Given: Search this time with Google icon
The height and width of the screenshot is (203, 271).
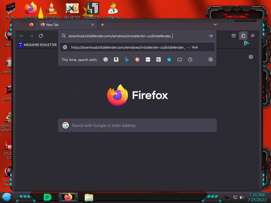Looking at the screenshot, I should (106, 59).
